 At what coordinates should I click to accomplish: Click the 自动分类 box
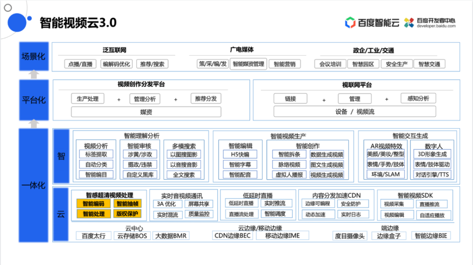pos(96,164)
